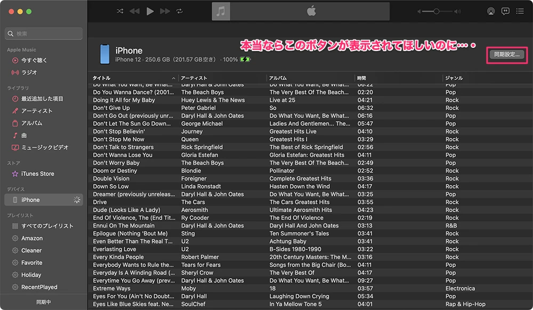Adjust the volume slider knob

[436, 12]
